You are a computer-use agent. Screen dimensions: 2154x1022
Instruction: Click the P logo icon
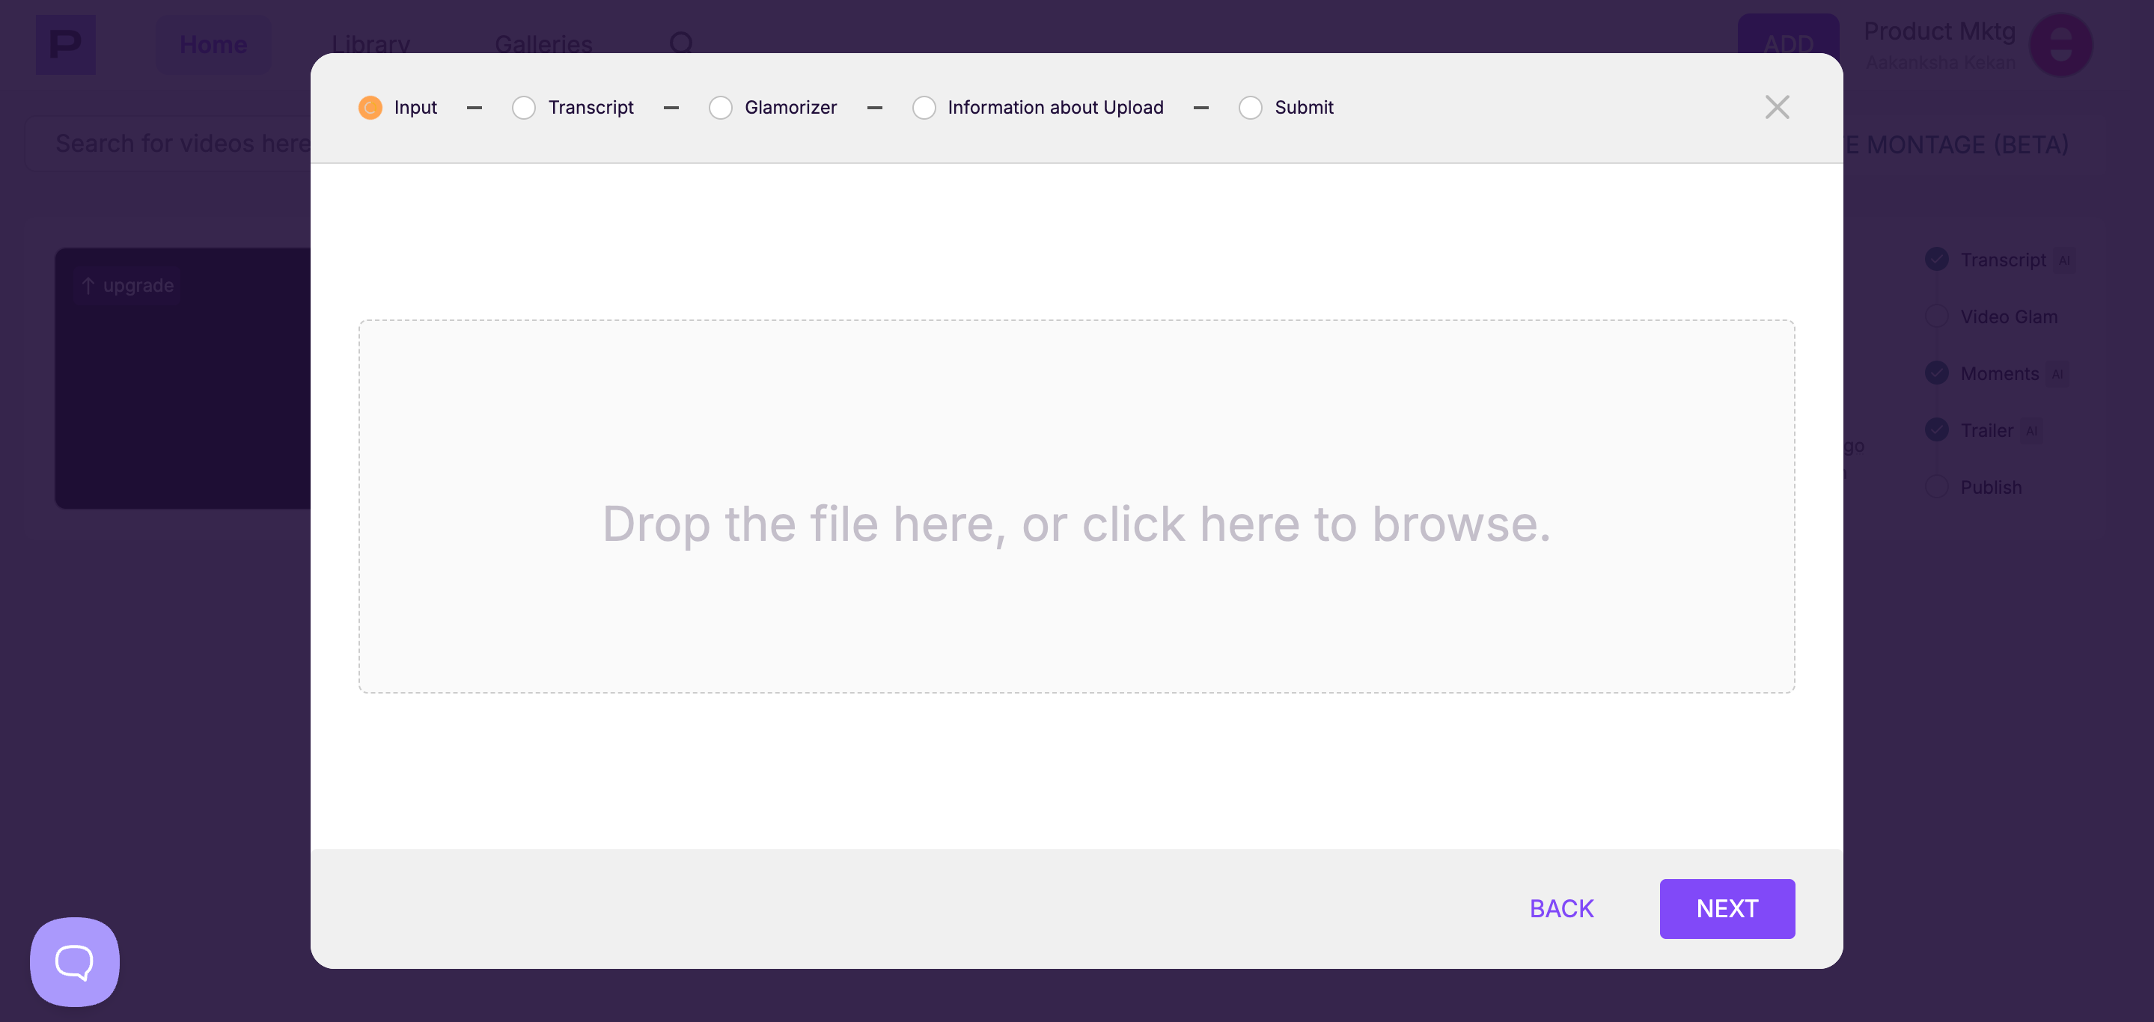coord(65,44)
